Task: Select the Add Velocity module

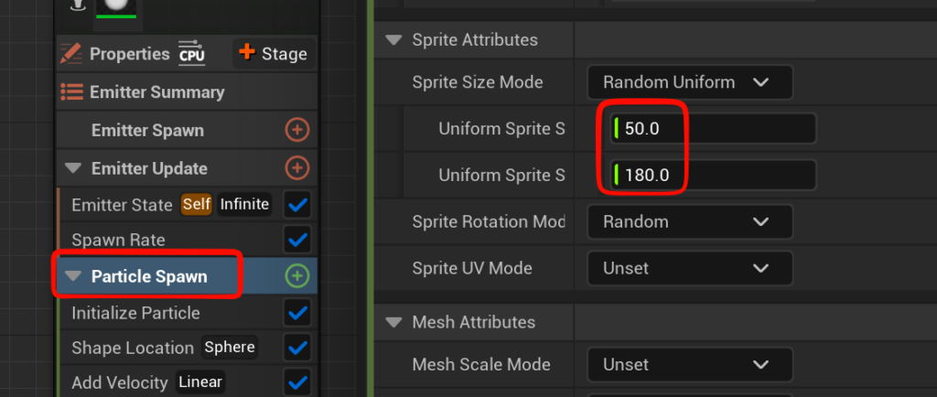Action: [x=119, y=382]
